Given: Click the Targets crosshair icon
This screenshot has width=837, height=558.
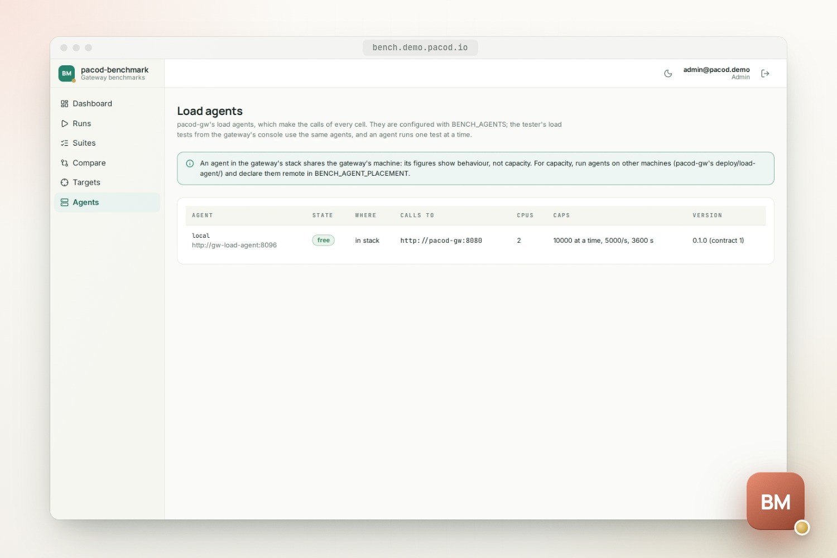Looking at the screenshot, I should [65, 182].
